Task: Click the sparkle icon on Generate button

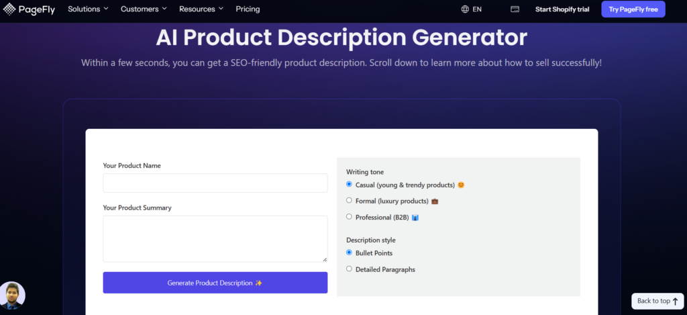Action: 258,283
